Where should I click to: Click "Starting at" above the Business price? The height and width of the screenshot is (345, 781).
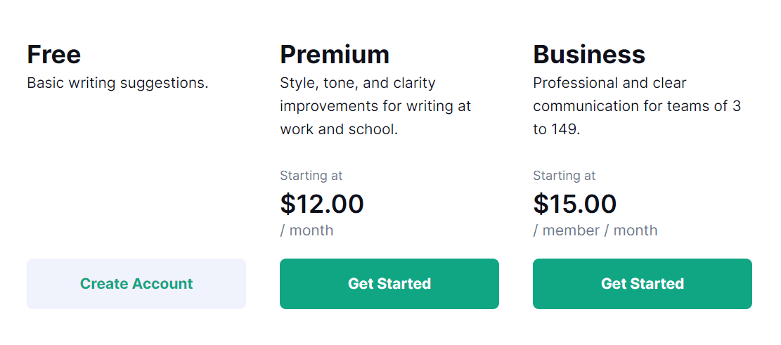[564, 176]
